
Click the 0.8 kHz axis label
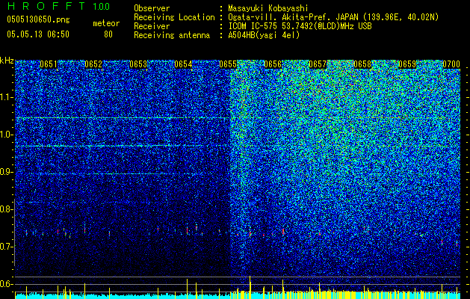[6, 209]
